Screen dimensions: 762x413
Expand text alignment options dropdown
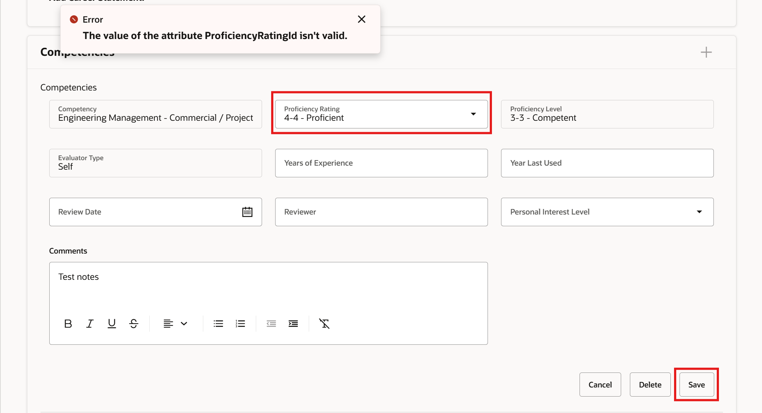point(184,324)
